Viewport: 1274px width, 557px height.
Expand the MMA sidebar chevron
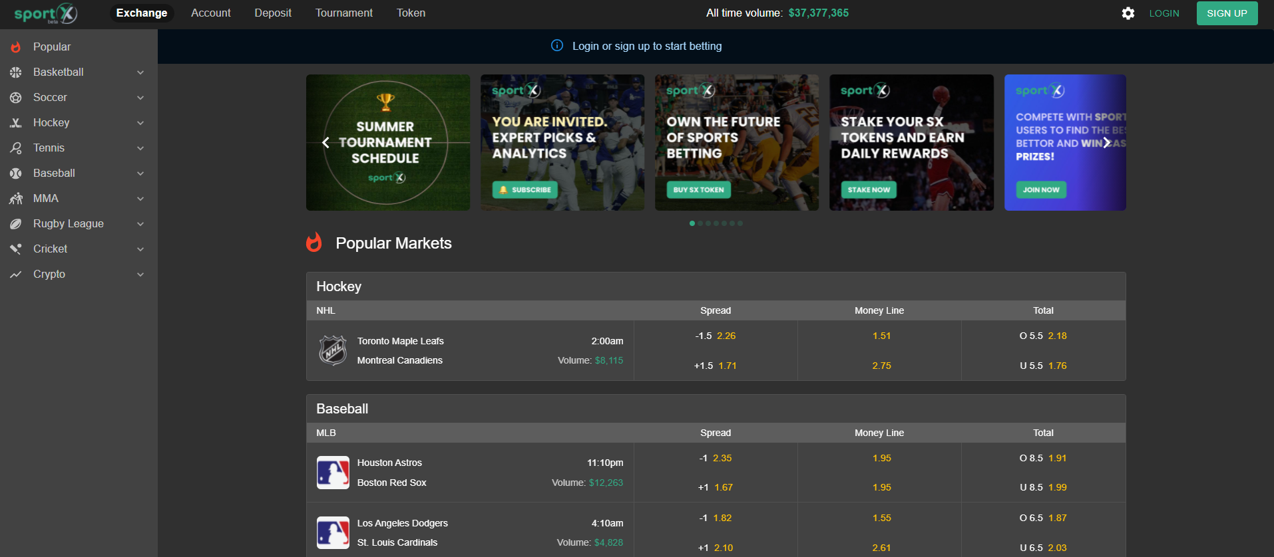click(140, 199)
